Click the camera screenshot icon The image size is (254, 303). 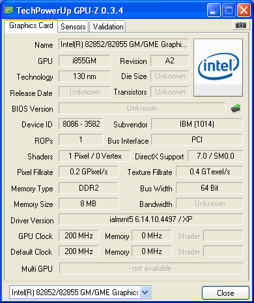240,25
